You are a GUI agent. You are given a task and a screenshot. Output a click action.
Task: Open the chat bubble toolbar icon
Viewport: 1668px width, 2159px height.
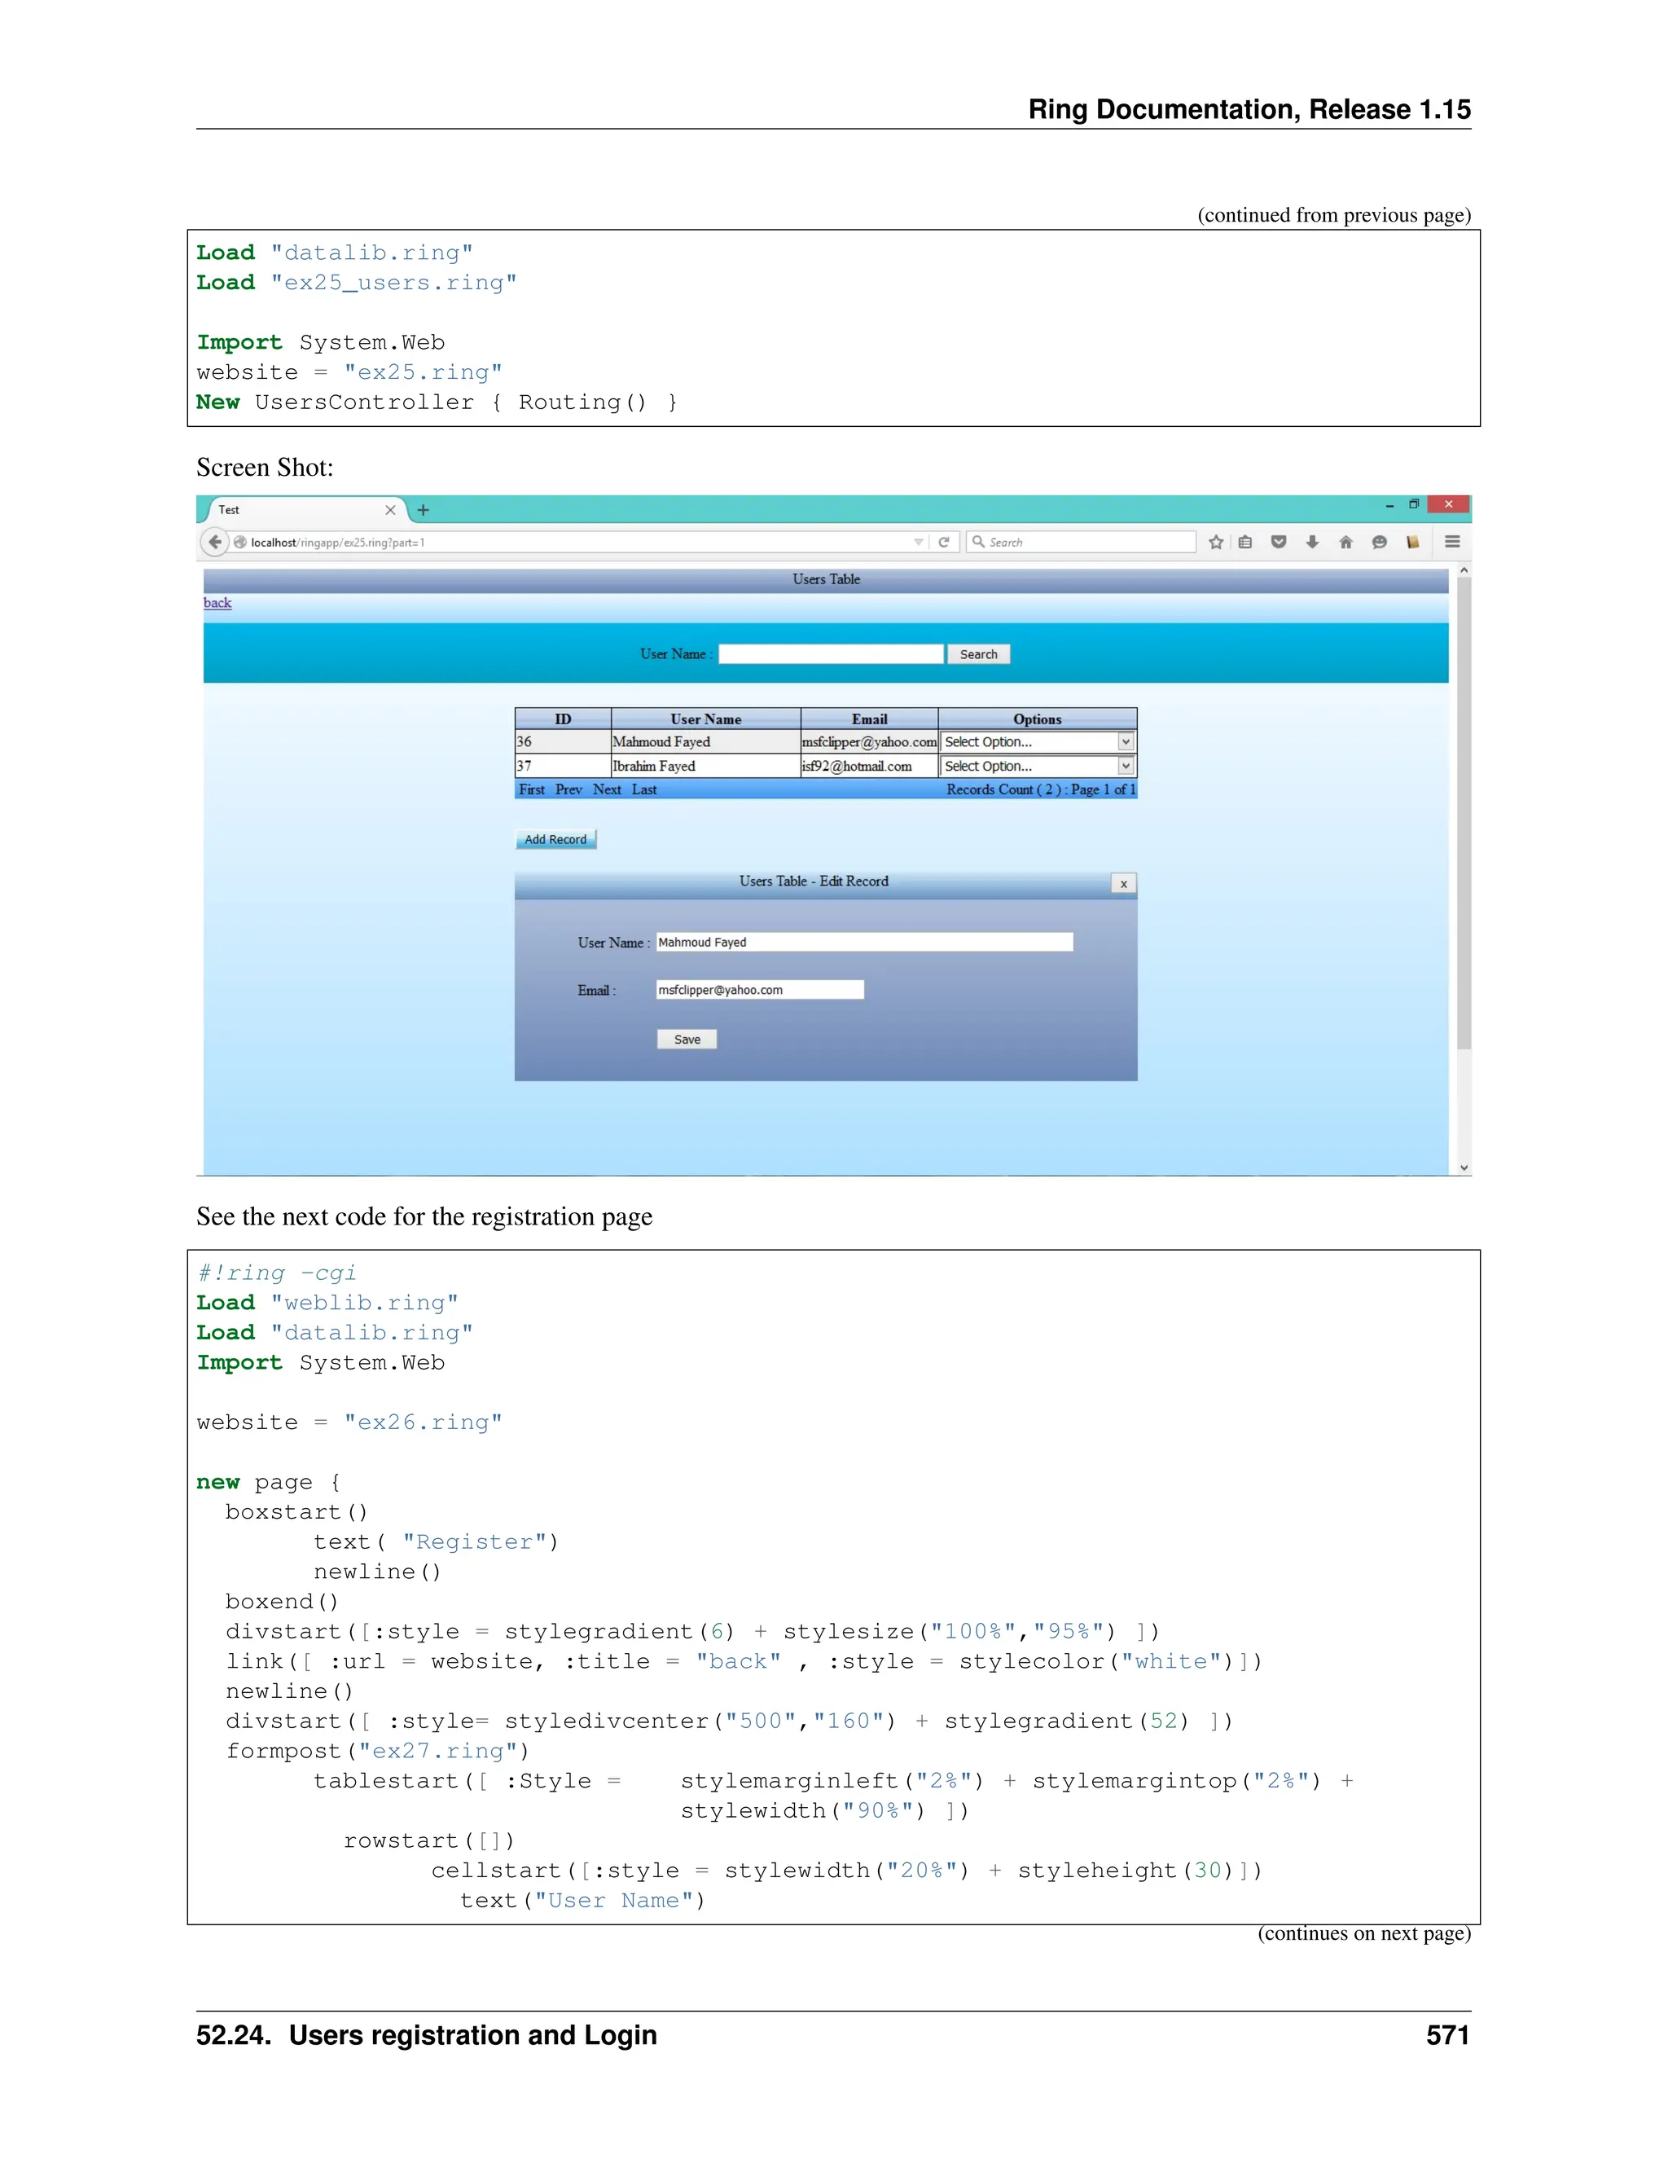click(x=1380, y=542)
